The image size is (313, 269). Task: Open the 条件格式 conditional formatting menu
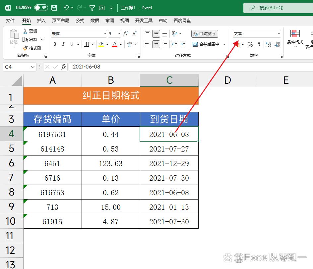(295, 39)
